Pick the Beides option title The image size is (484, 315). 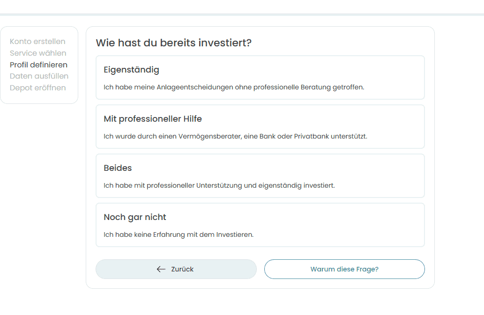tap(118, 168)
